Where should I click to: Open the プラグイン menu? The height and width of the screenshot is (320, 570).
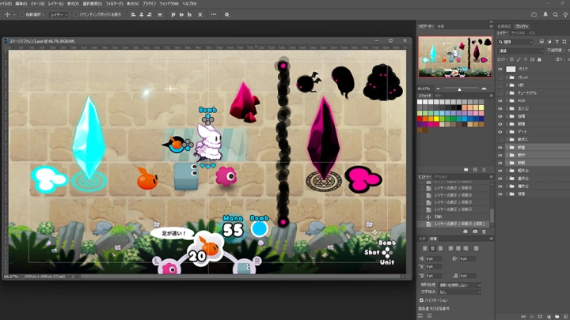click(149, 4)
